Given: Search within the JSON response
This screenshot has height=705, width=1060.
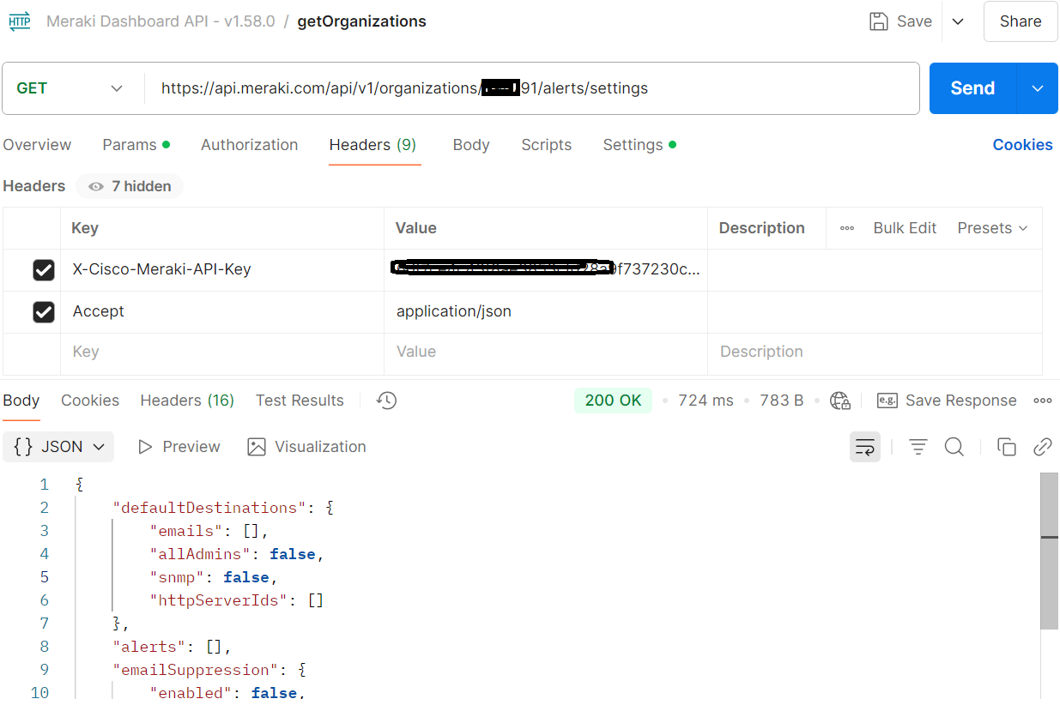Looking at the screenshot, I should click(x=954, y=447).
